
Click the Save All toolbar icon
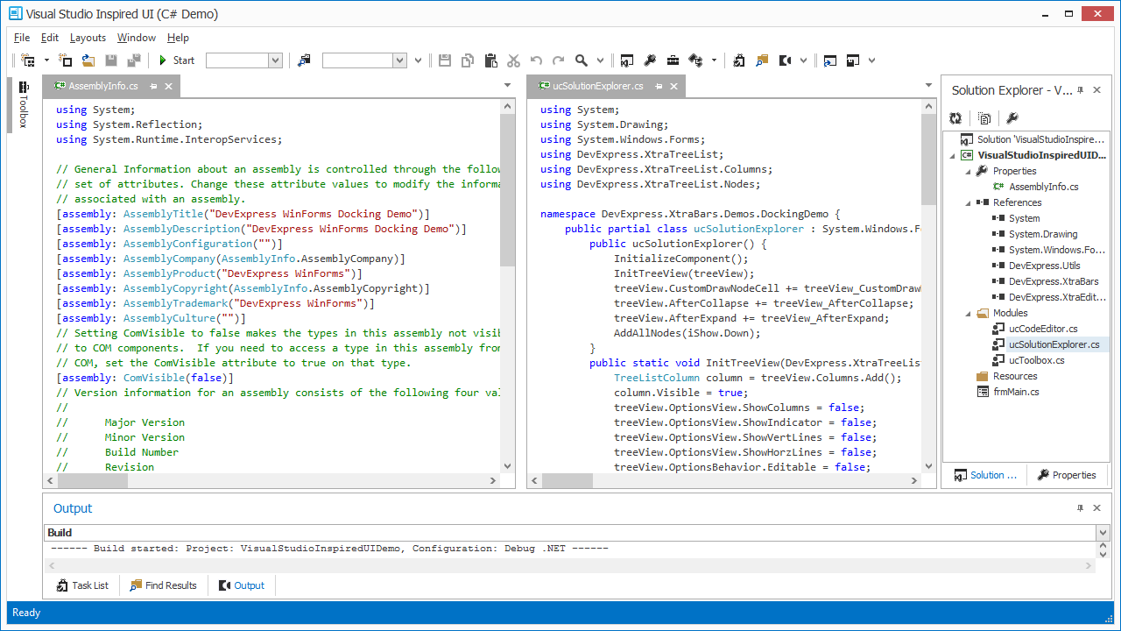coord(133,60)
